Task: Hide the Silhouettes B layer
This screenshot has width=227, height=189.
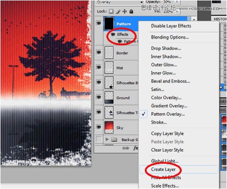Action: coord(99,82)
